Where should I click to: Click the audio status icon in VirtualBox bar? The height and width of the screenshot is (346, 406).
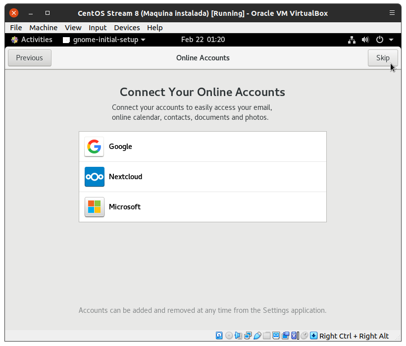[x=238, y=336]
